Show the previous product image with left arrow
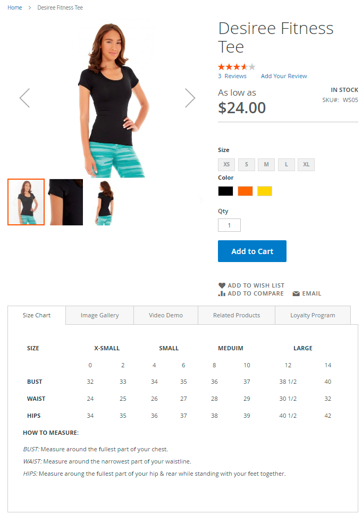Screen dimensions: 362x514 click(24, 98)
